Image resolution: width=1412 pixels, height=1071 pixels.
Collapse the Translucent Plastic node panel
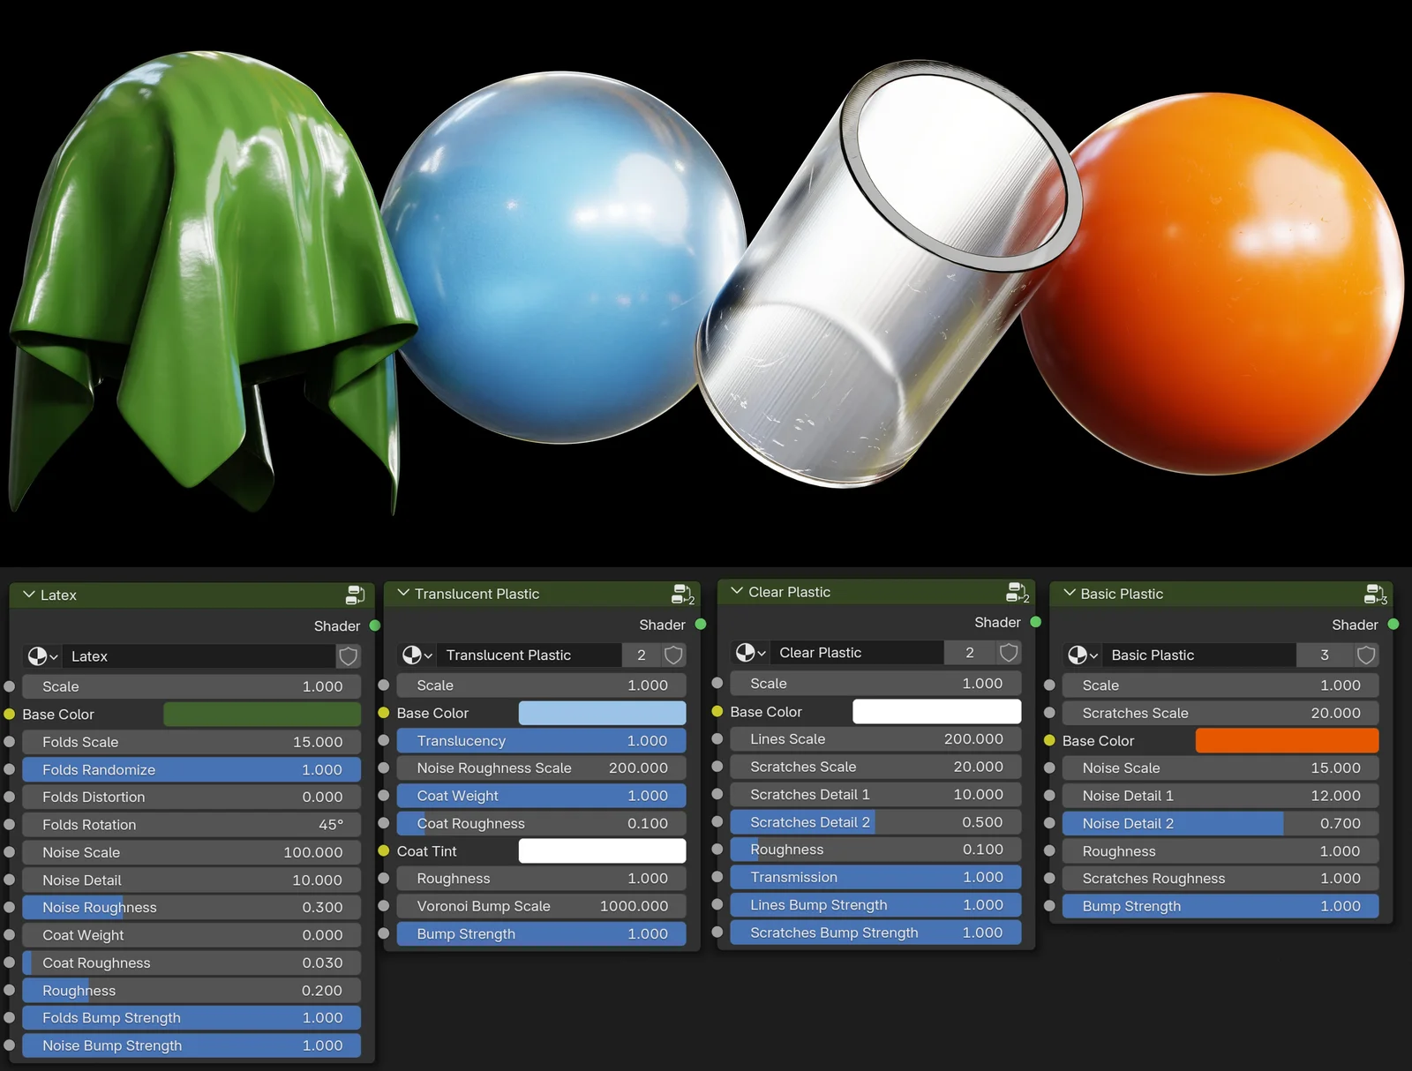pyautogui.click(x=404, y=593)
